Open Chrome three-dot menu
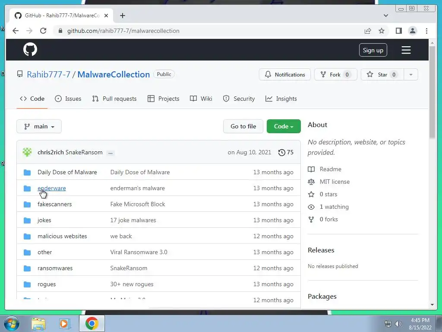 (x=426, y=31)
